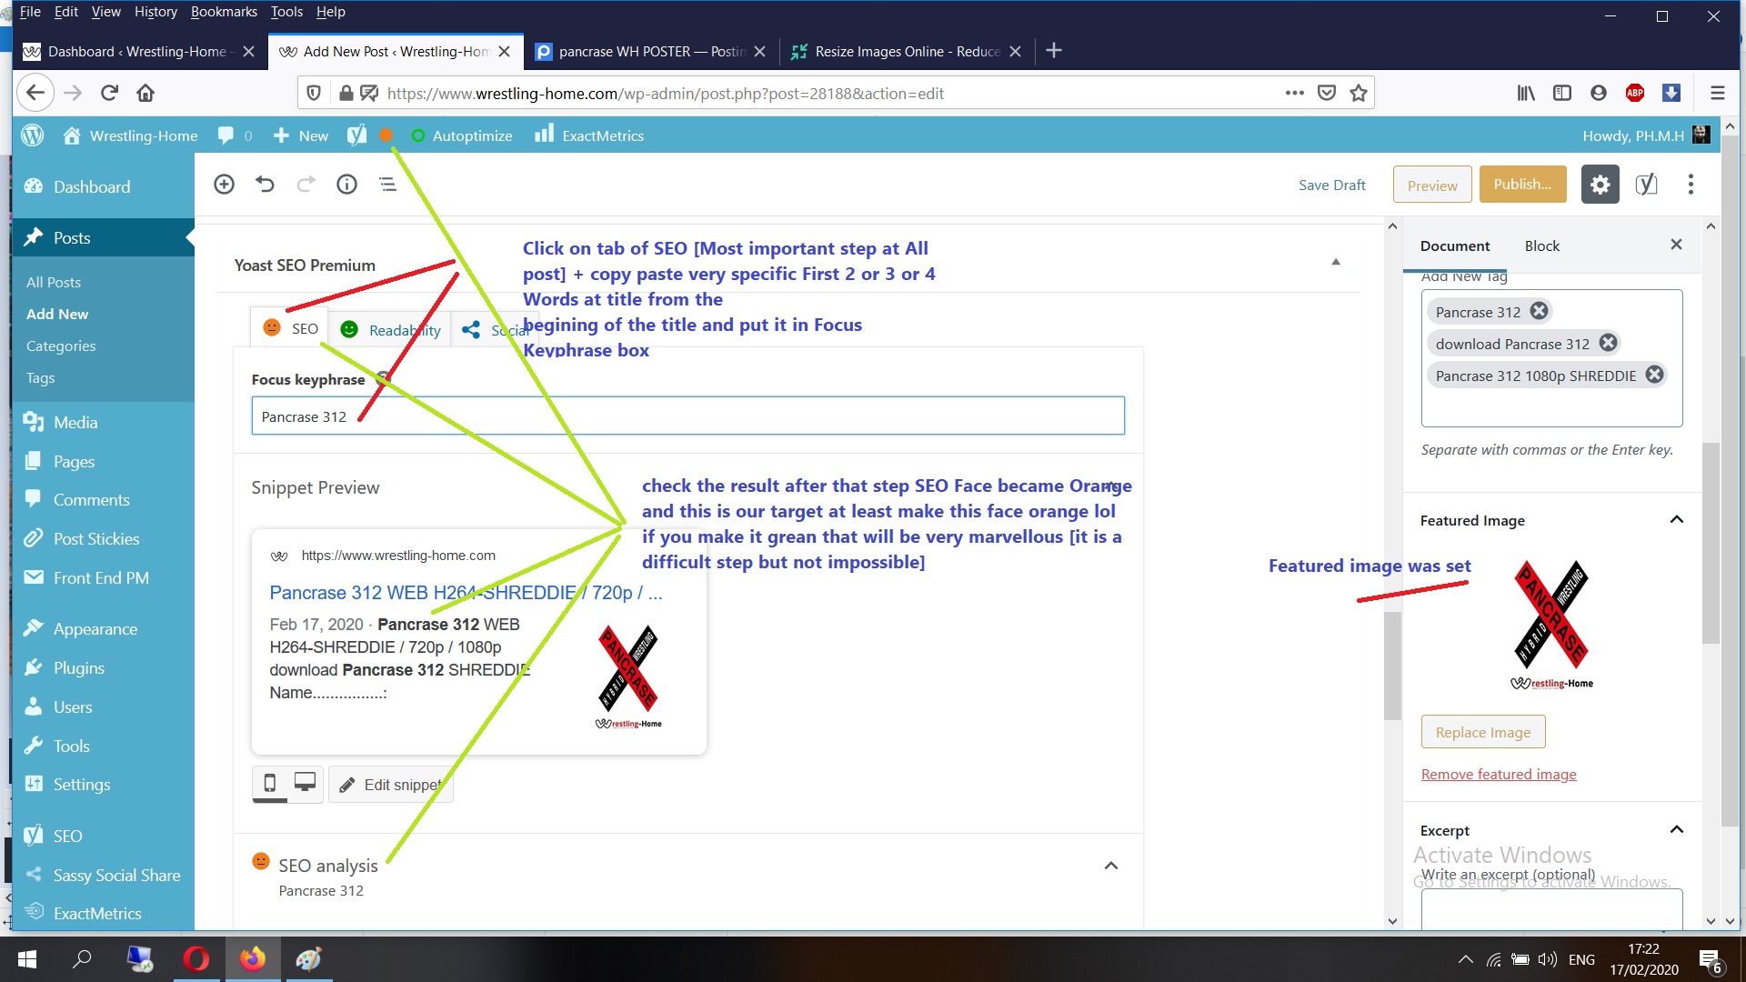This screenshot has width=1746, height=982.
Task: Open ExactMetrics in admin bar
Action: tap(589, 135)
